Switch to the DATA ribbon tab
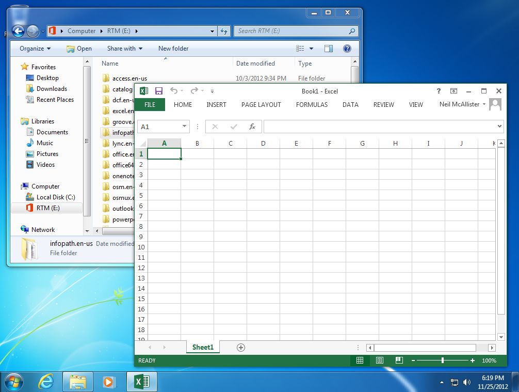 point(350,105)
